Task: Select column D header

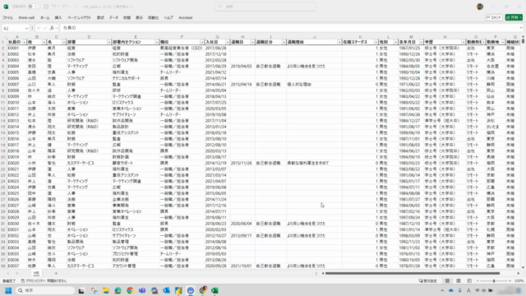Action: click(89, 36)
